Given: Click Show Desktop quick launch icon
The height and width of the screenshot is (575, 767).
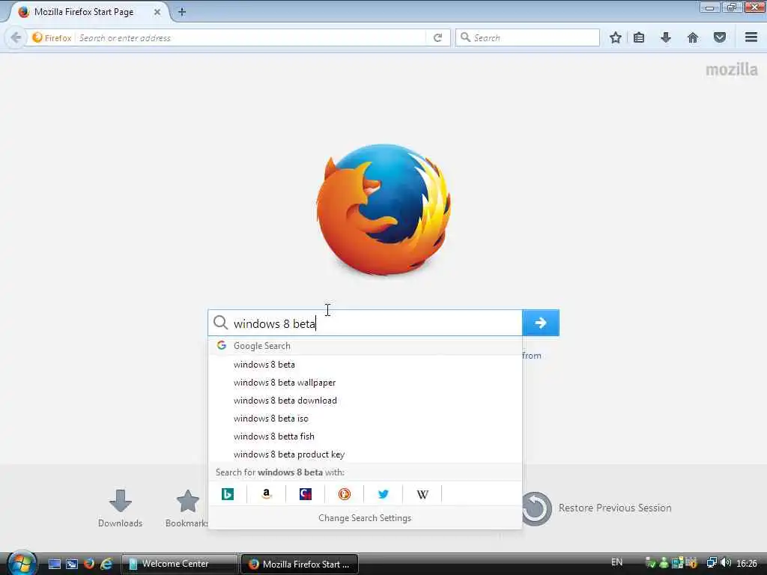Looking at the screenshot, I should (55, 564).
